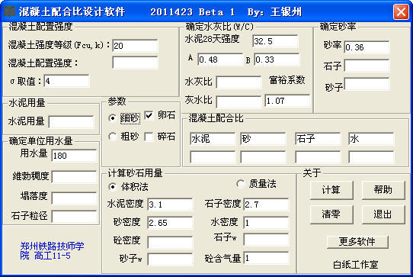
Task: Exit via the 退出 button
Action: tap(383, 214)
